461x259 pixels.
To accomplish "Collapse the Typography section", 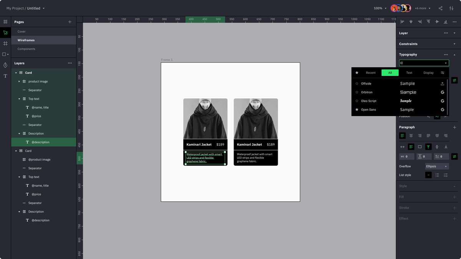I will 454,55.
